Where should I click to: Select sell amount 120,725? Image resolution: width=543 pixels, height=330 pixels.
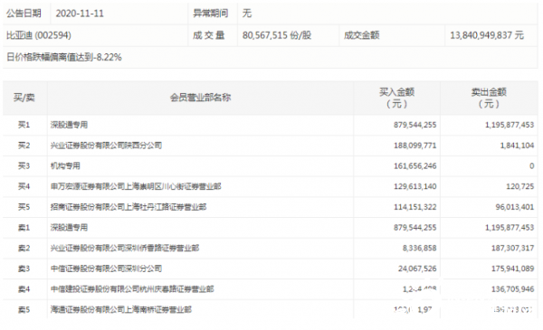tap(519, 187)
